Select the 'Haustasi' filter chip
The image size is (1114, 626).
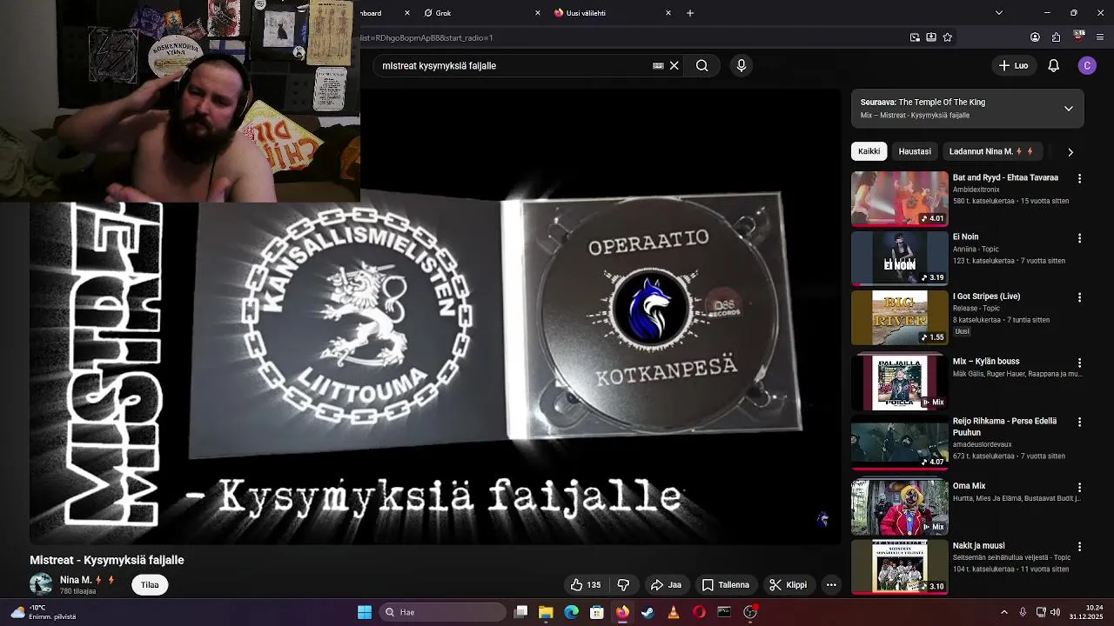pos(915,151)
